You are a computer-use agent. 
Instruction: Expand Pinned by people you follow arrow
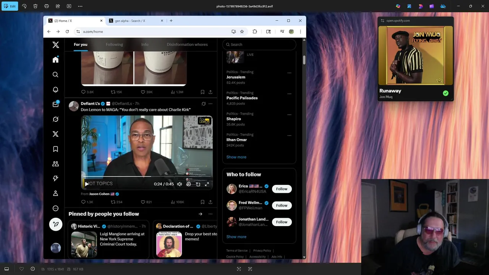[200, 214]
